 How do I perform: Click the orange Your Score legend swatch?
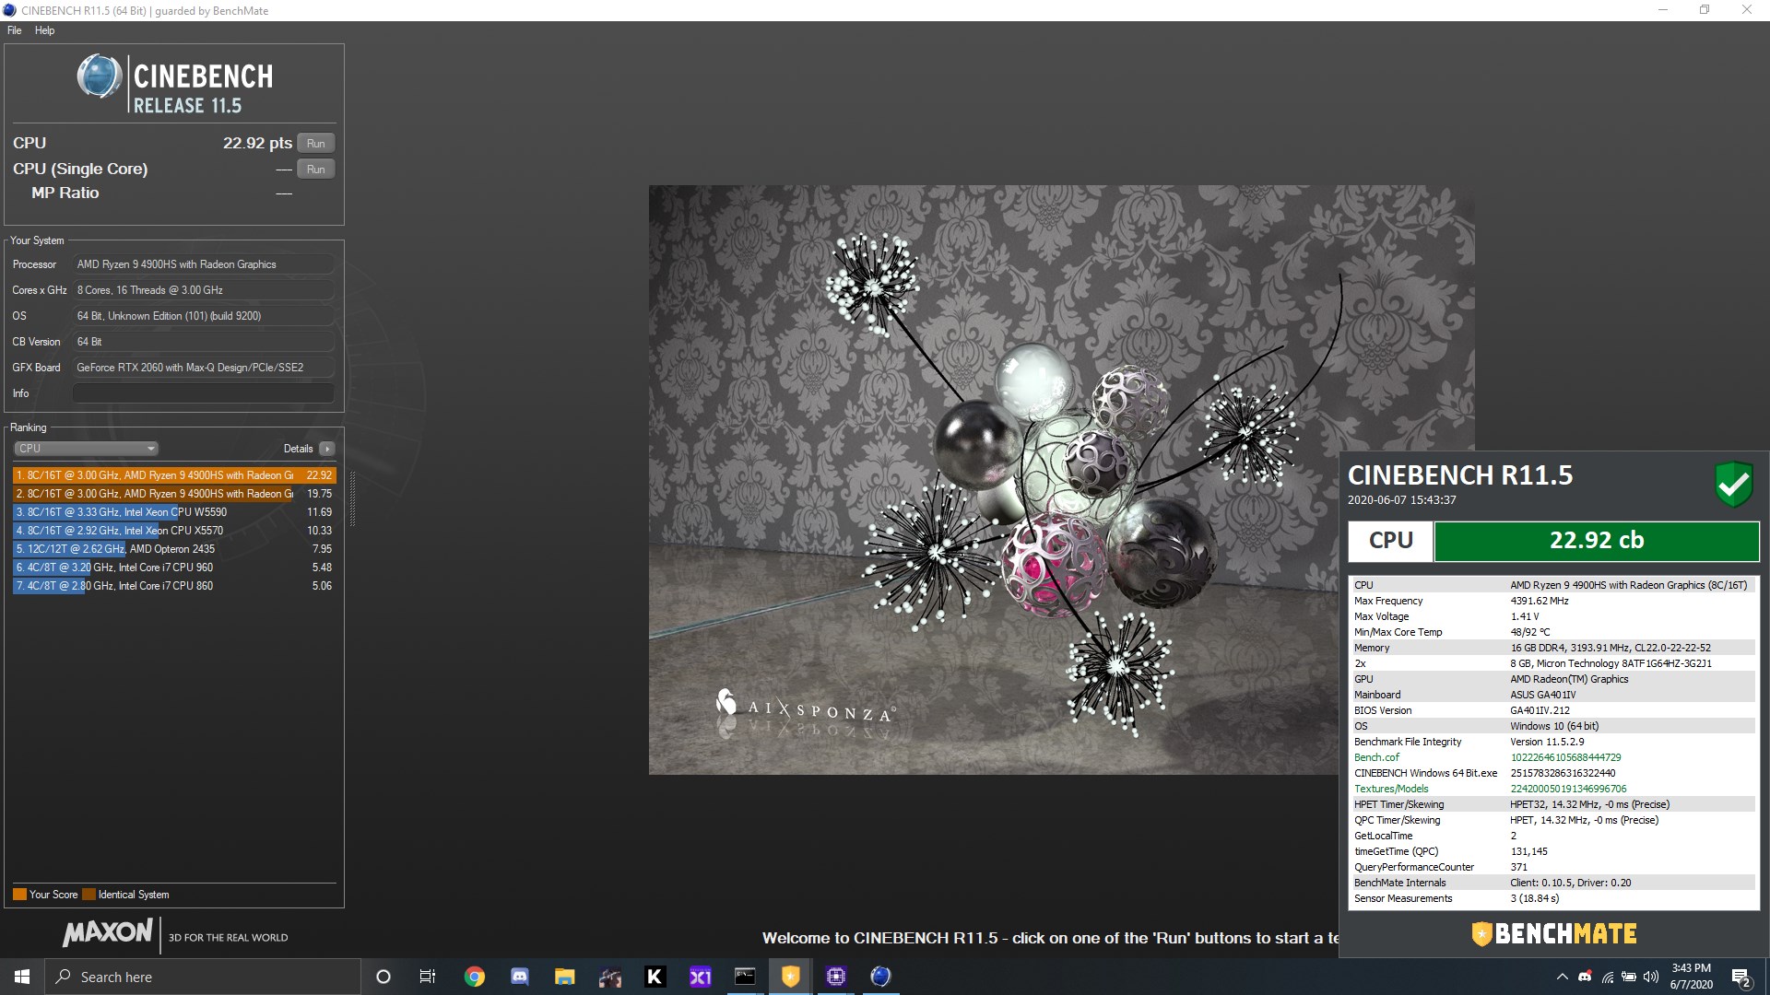pyautogui.click(x=19, y=895)
